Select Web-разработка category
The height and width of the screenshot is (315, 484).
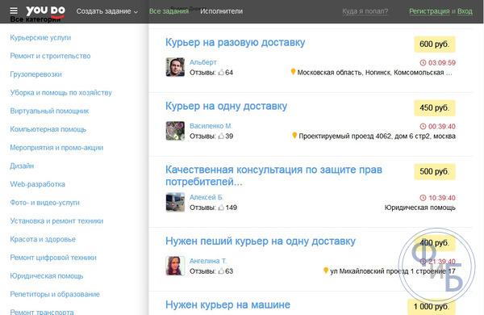pos(37,184)
